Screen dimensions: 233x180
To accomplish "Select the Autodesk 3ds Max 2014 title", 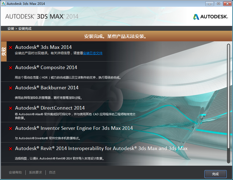I will pyautogui.click(x=43, y=47).
